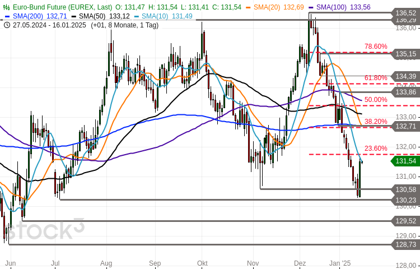Select the 128,73 support price tag
The width and height of the screenshot is (420, 269).
[x=405, y=244]
